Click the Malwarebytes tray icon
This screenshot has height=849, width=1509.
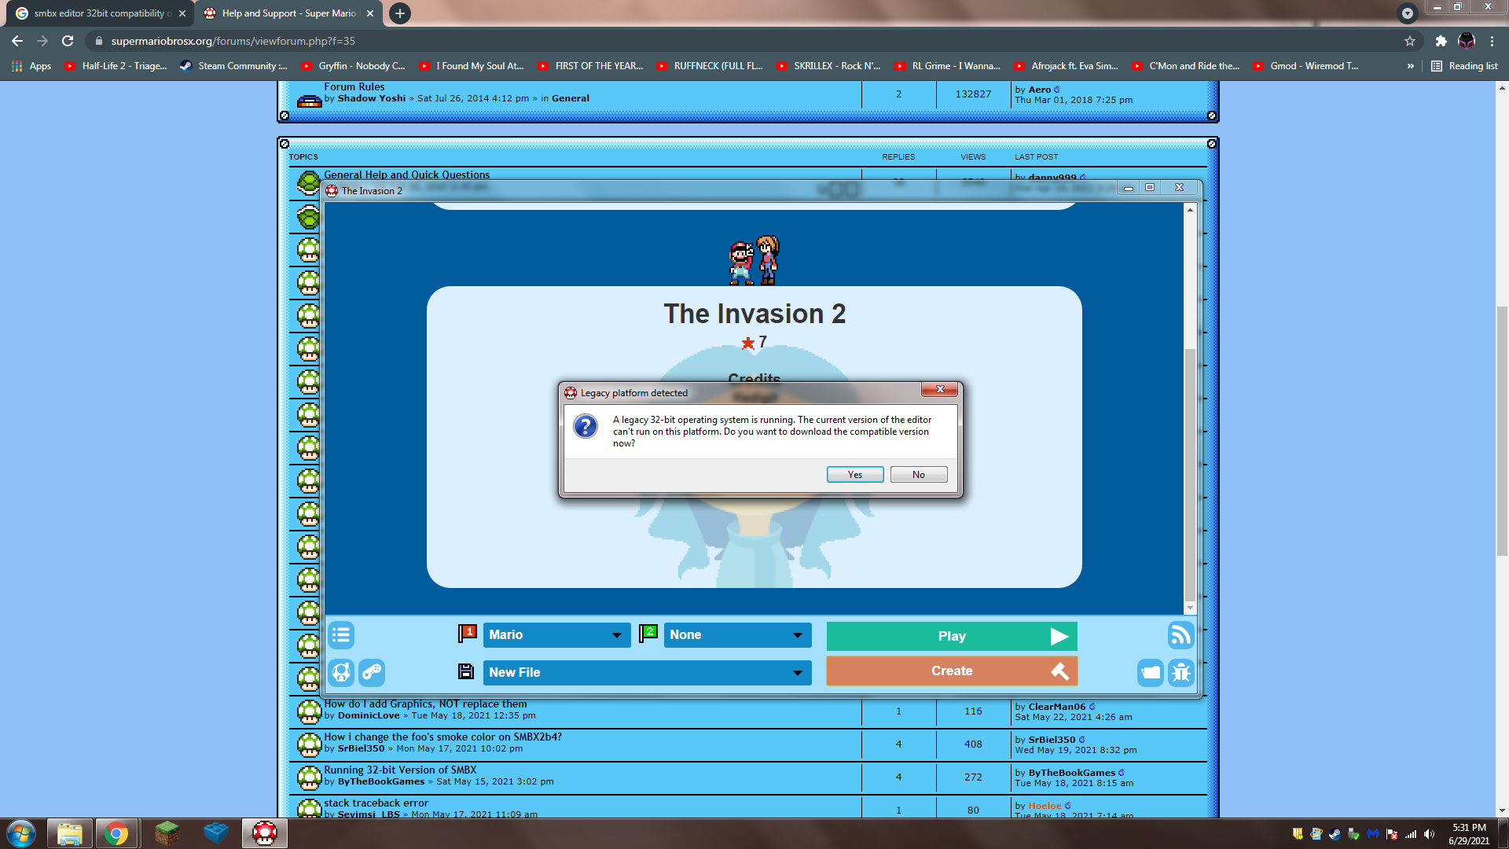pyautogui.click(x=1373, y=834)
